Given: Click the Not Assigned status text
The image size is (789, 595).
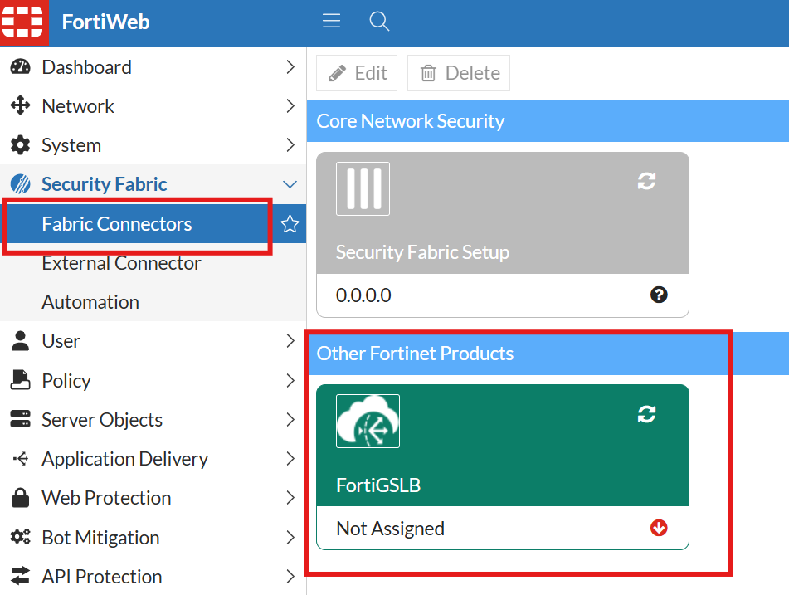Looking at the screenshot, I should [x=390, y=529].
